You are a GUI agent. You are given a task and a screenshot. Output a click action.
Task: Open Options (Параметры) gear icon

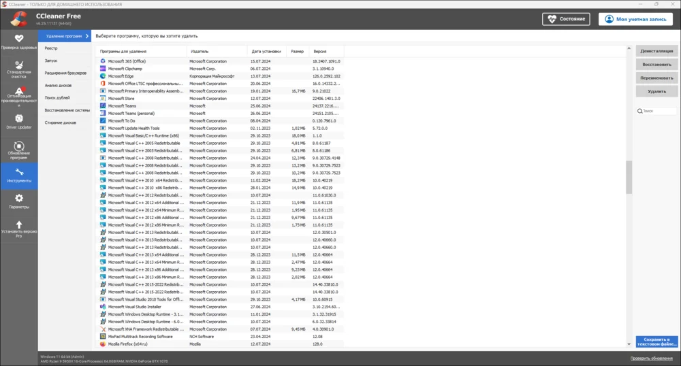(18, 198)
